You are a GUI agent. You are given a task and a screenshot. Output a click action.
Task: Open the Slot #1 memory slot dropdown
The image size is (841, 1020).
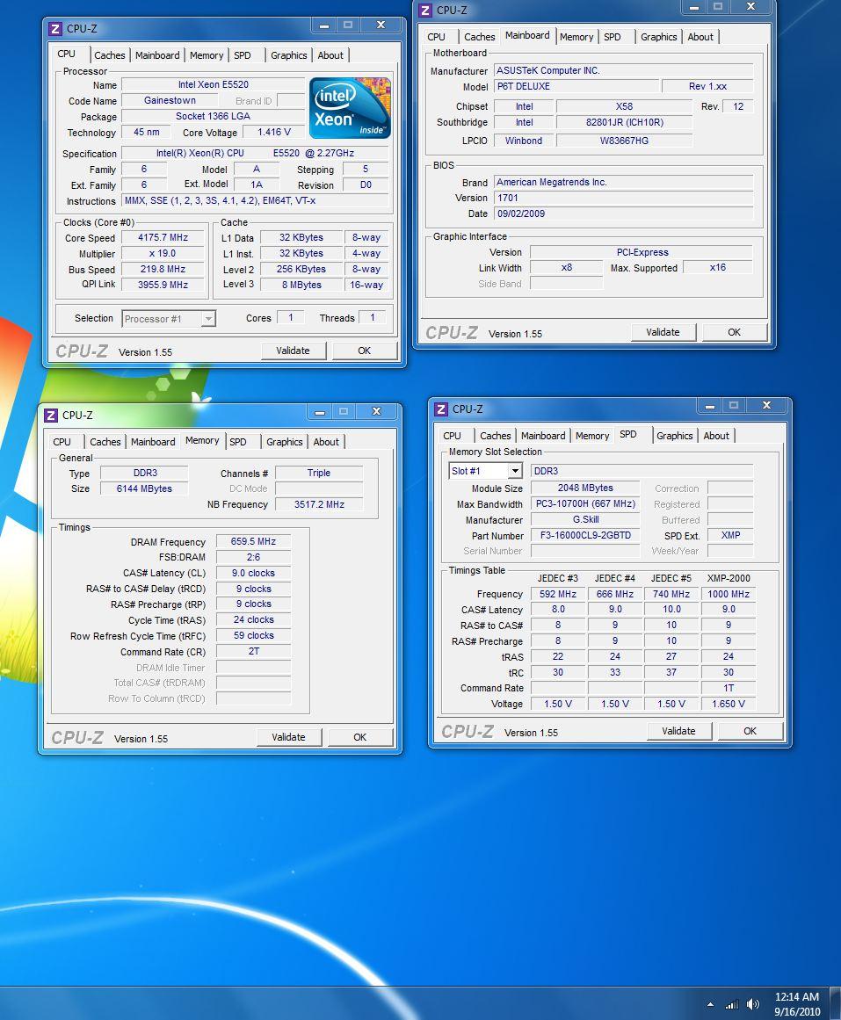(x=486, y=471)
